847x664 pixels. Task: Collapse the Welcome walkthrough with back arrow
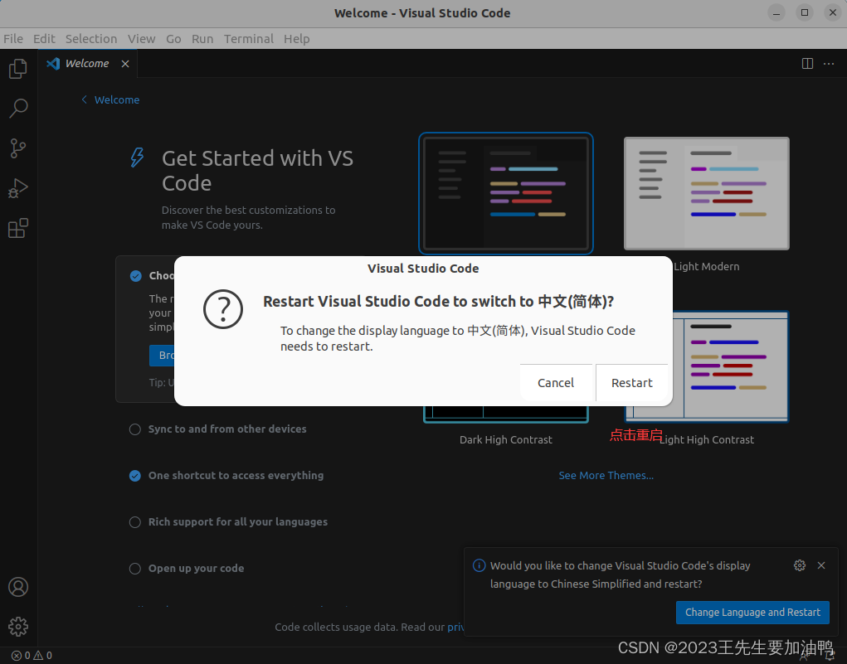coord(83,99)
